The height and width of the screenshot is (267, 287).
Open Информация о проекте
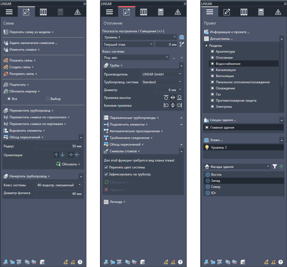(229, 32)
